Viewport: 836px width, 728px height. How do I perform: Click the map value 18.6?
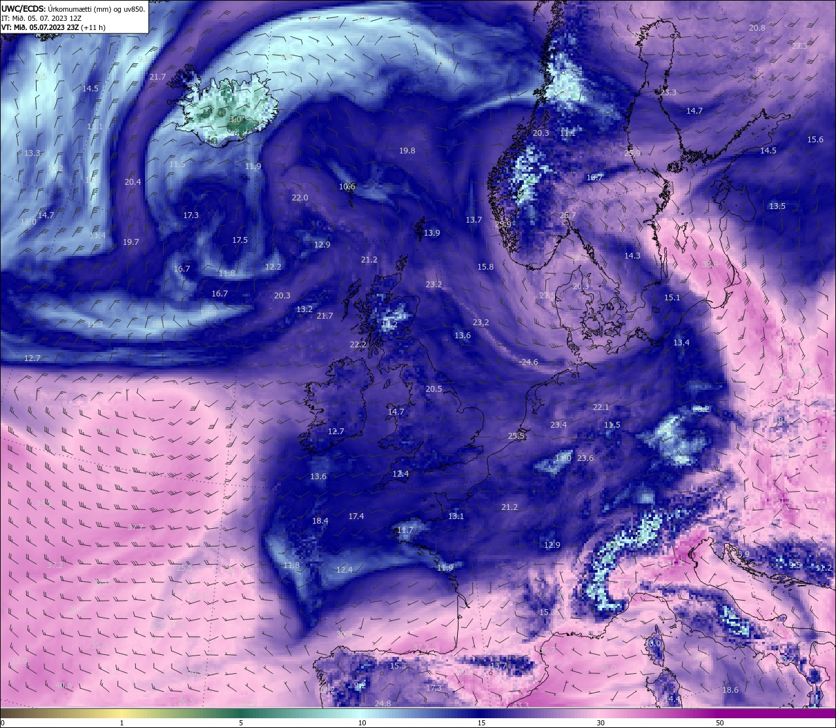click(x=730, y=690)
